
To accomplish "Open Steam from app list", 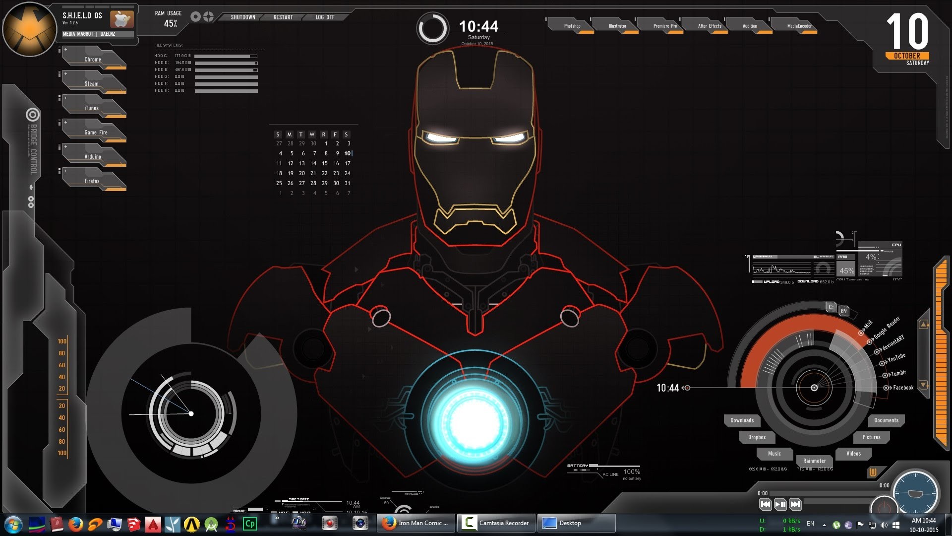I will pos(92,83).
